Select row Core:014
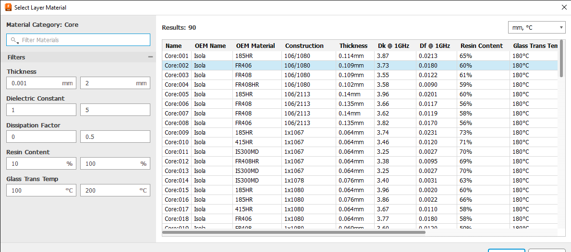The height and width of the screenshot is (252, 571). pyautogui.click(x=360, y=181)
